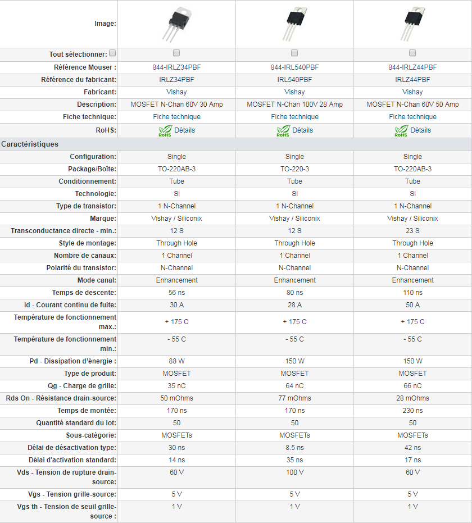Screen dimensions: 472x523
Task: View RoHS Détails for IRLZ34PBF
Action: pos(185,130)
